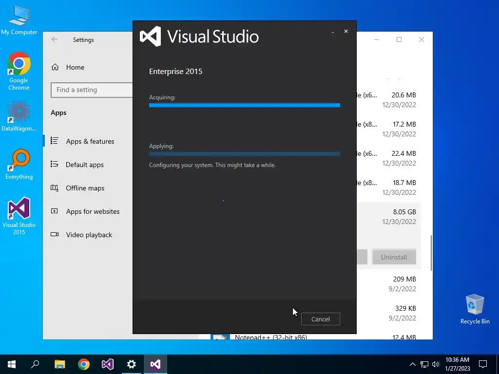
Task: Focus the Find a setting search box
Action: [x=92, y=90]
